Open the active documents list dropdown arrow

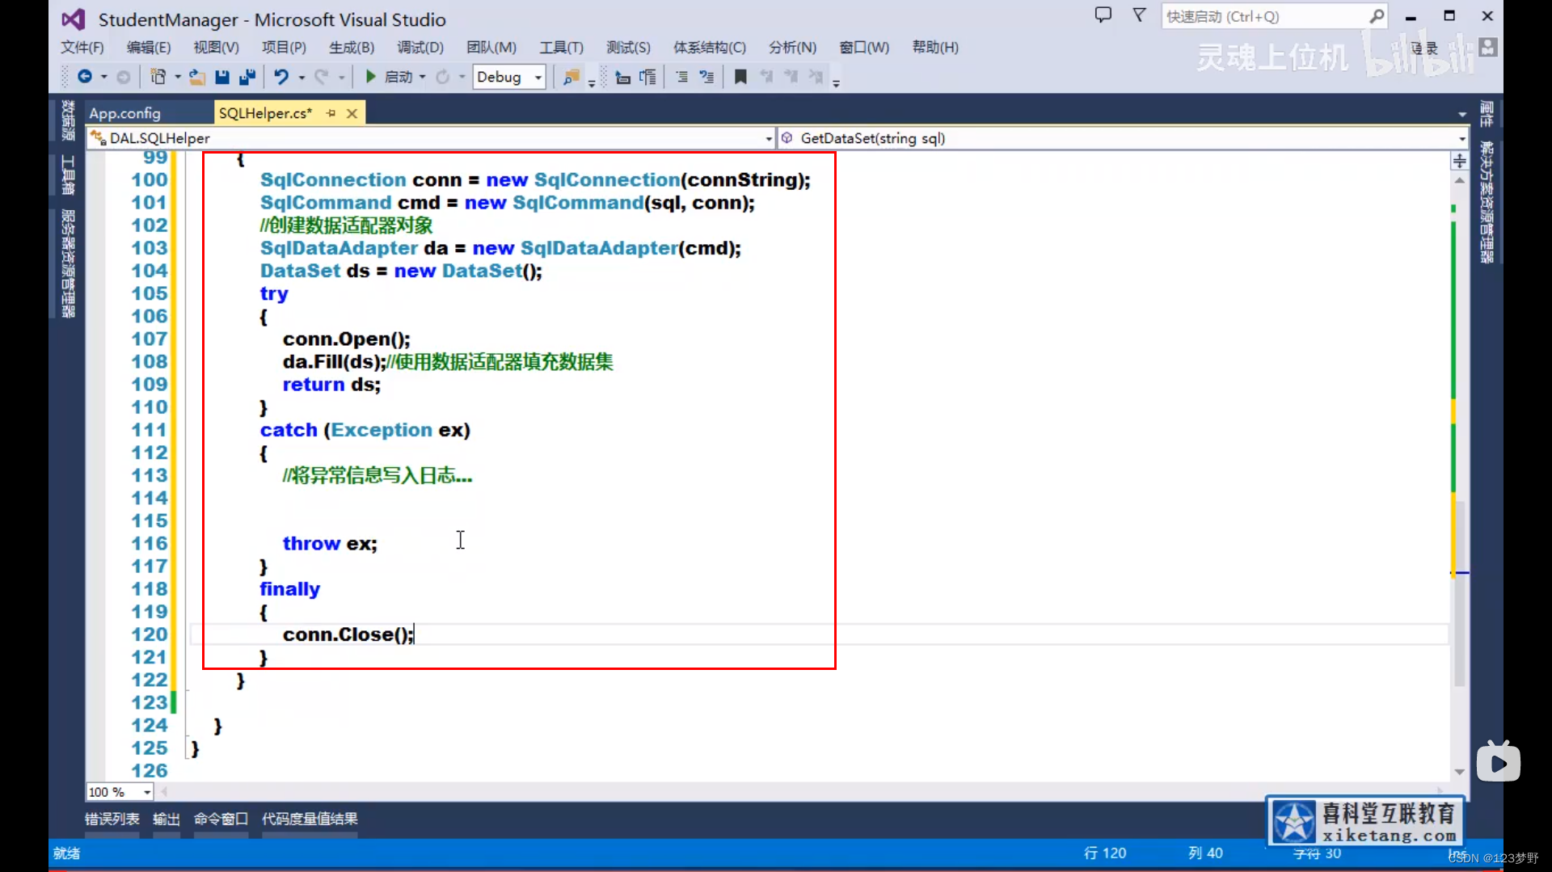1462,114
